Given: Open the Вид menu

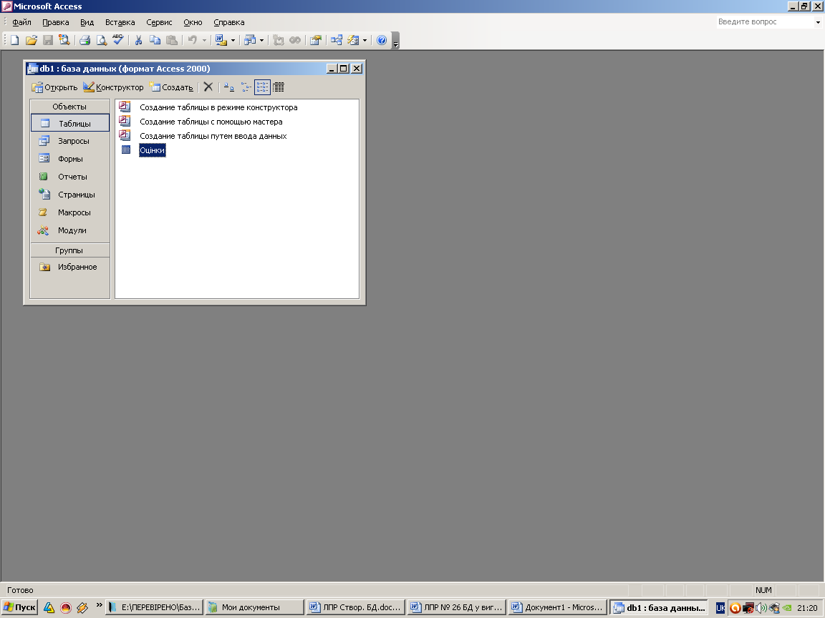Looking at the screenshot, I should (x=87, y=22).
